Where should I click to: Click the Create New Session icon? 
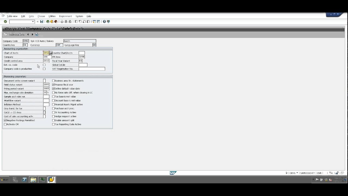point(94,22)
